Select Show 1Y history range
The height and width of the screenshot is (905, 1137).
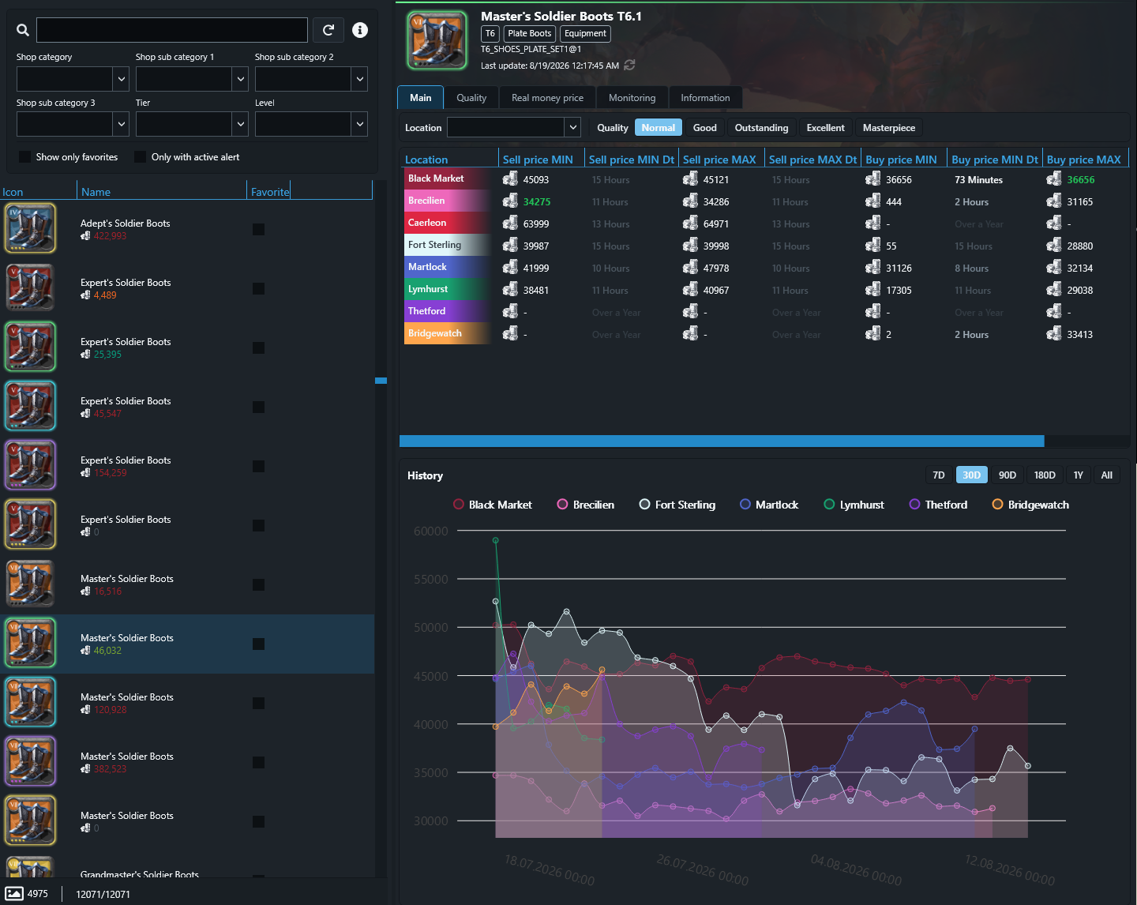pos(1078,475)
